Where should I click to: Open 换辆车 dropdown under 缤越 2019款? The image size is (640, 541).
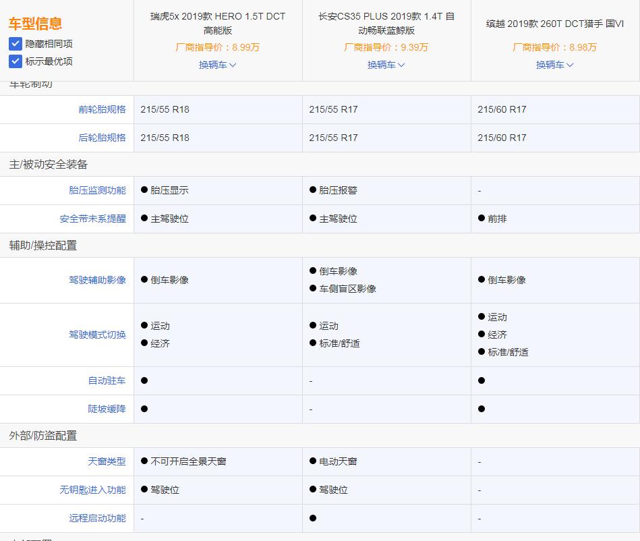click(x=555, y=65)
